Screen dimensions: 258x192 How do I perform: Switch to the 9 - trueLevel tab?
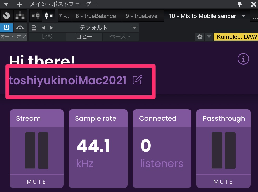[x=142, y=16]
